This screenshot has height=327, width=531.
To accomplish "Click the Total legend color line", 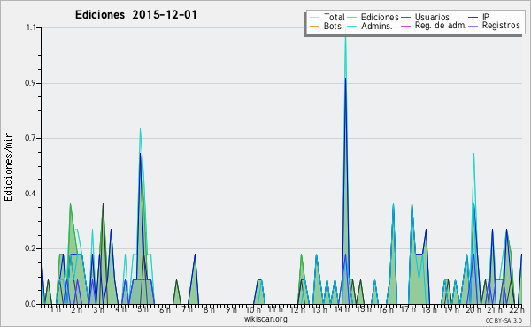I will pyautogui.click(x=314, y=18).
